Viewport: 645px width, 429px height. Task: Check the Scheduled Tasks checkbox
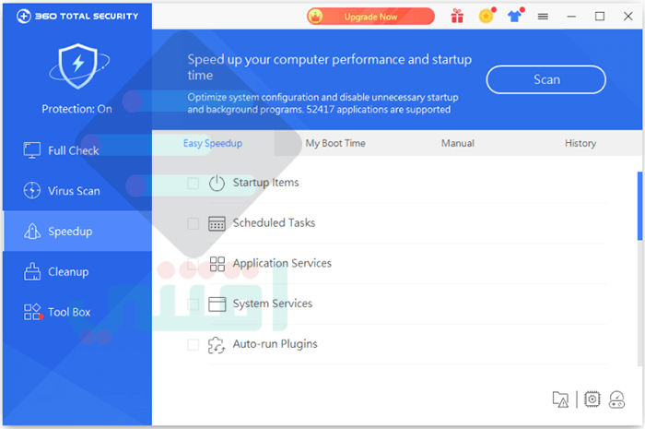(x=193, y=223)
